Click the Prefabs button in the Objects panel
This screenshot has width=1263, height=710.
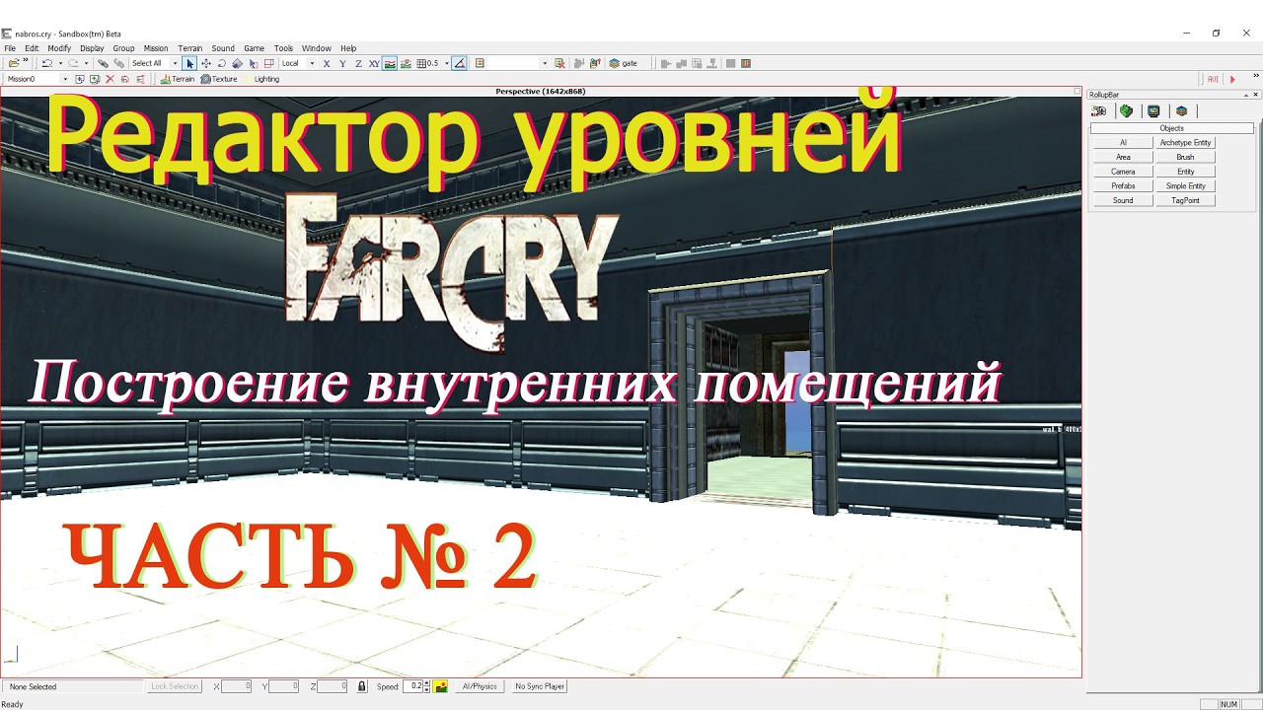1123,185
